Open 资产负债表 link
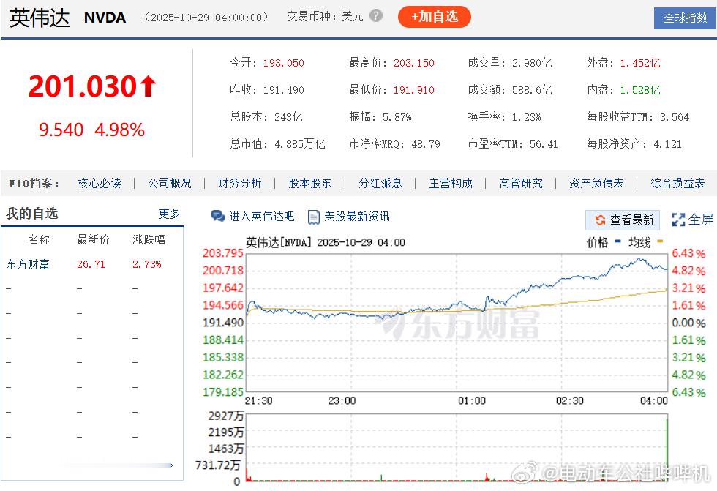The width and height of the screenshot is (717, 491). [596, 184]
